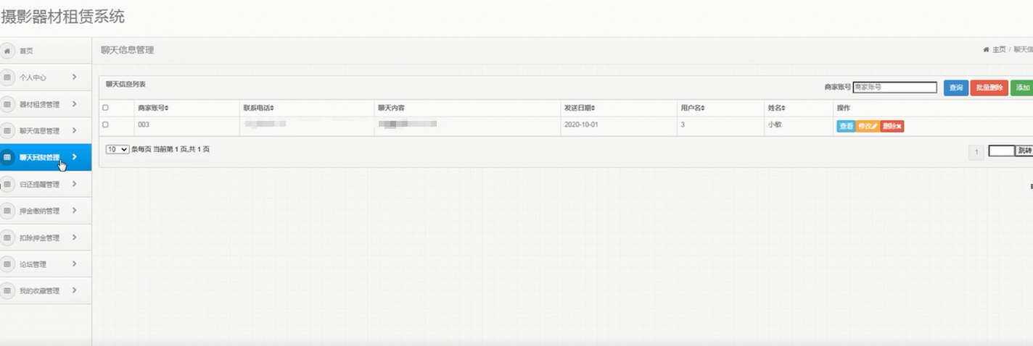Click the date cell 2020-10-01

pyautogui.click(x=581, y=125)
